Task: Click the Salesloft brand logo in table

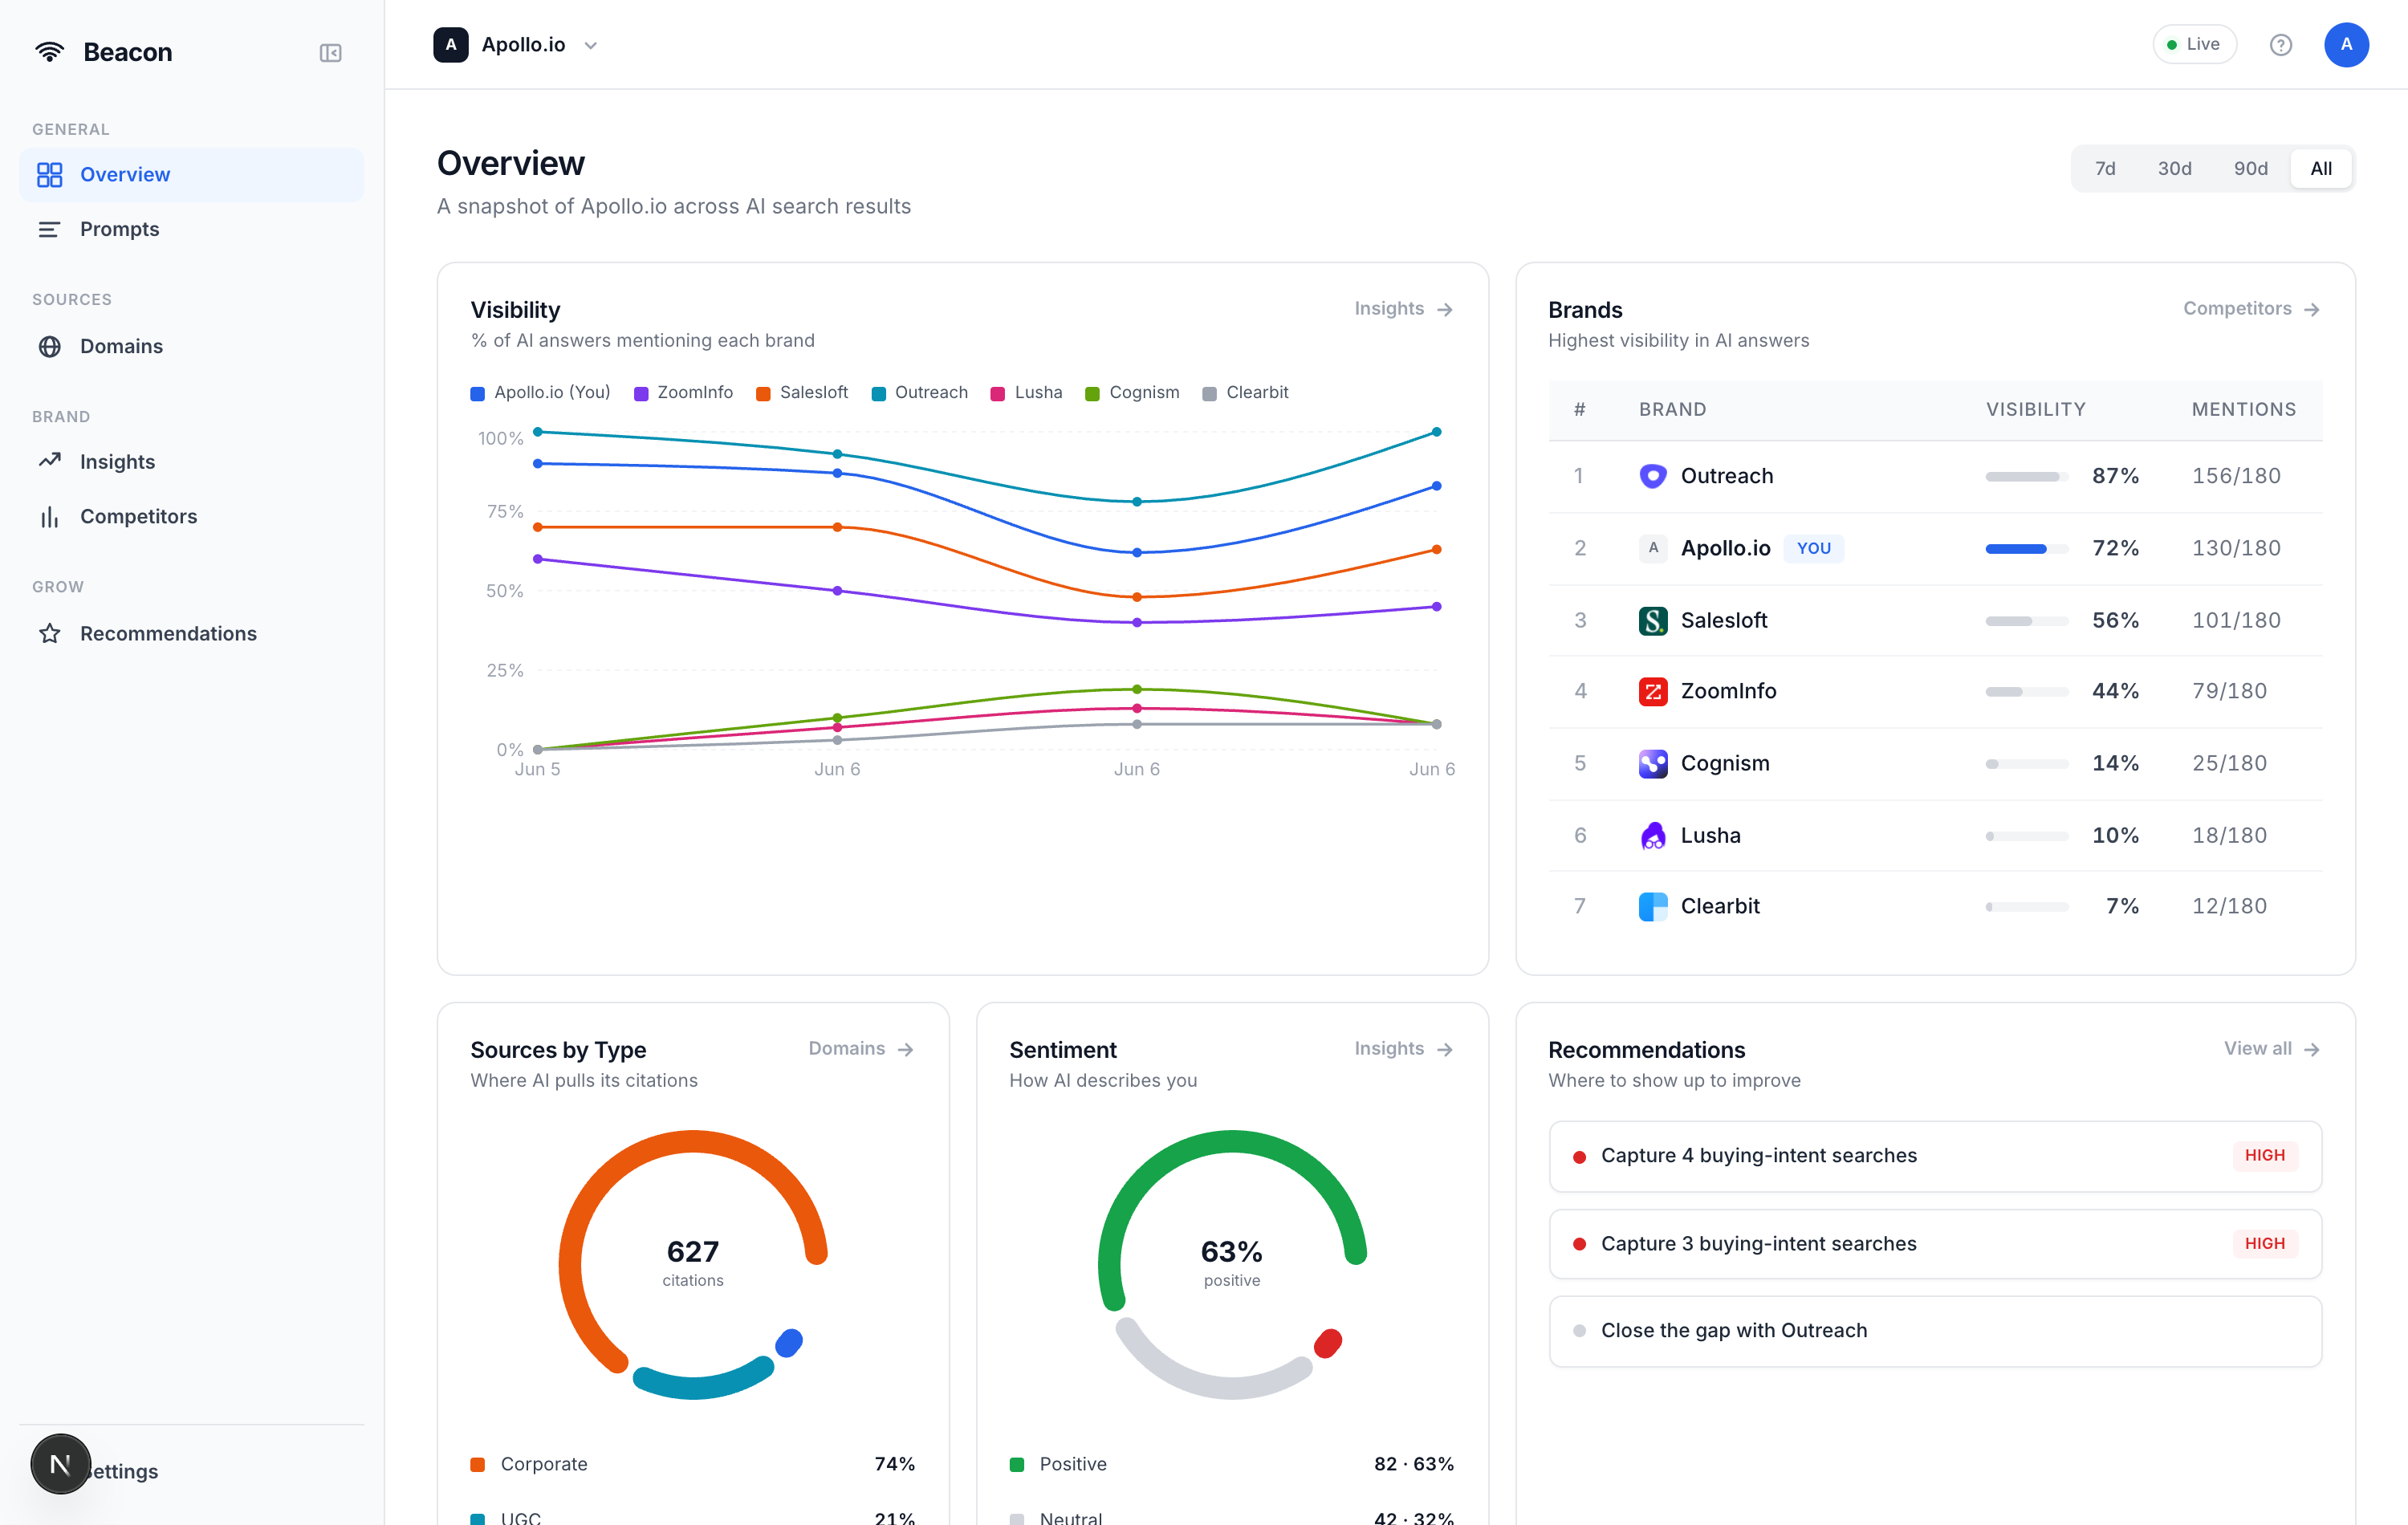Action: (1653, 620)
